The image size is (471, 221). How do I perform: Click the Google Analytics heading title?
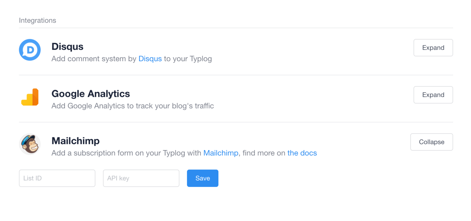(91, 94)
